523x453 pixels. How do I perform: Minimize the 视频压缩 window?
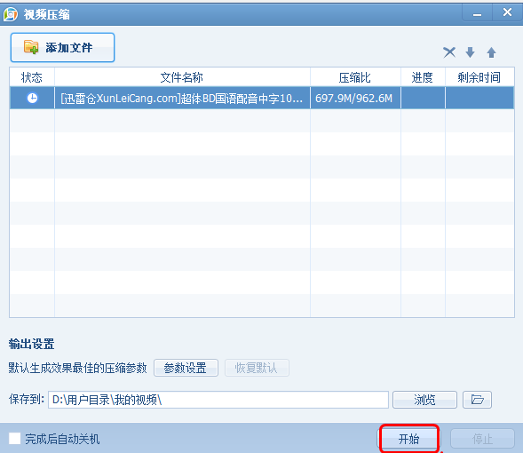click(x=477, y=13)
